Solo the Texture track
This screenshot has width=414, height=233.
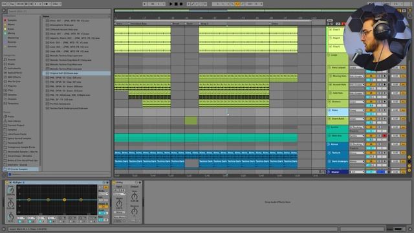(x=380, y=153)
